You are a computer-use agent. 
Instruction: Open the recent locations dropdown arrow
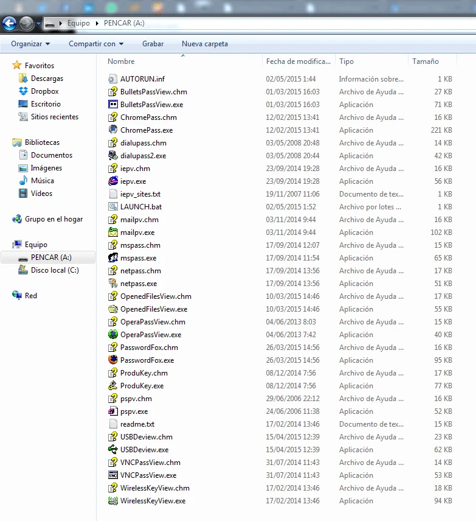point(38,24)
